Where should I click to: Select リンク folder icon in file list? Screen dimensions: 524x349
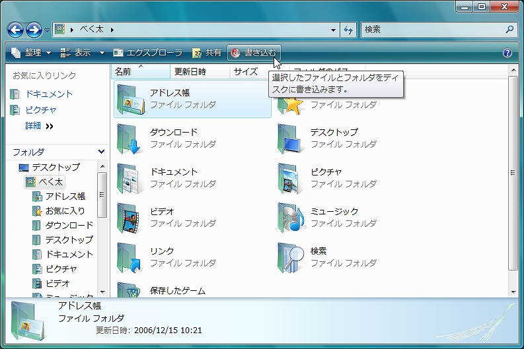[x=130, y=258]
